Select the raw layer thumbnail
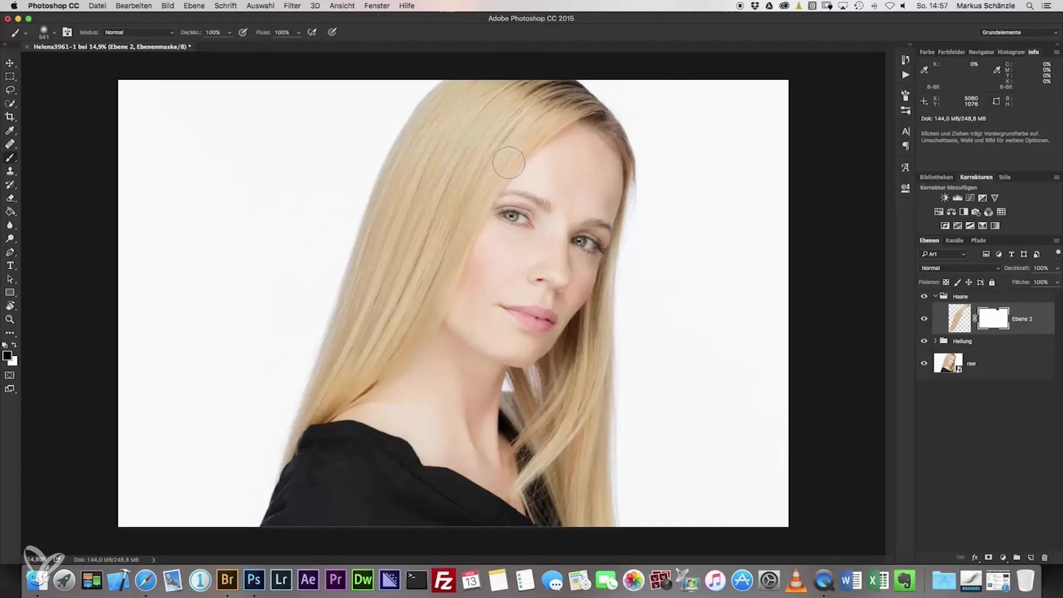Viewport: 1063px width, 598px height. pos(948,363)
